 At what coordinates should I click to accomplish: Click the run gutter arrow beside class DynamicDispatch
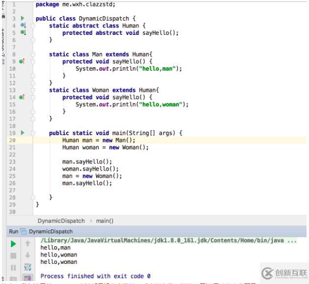23,18
